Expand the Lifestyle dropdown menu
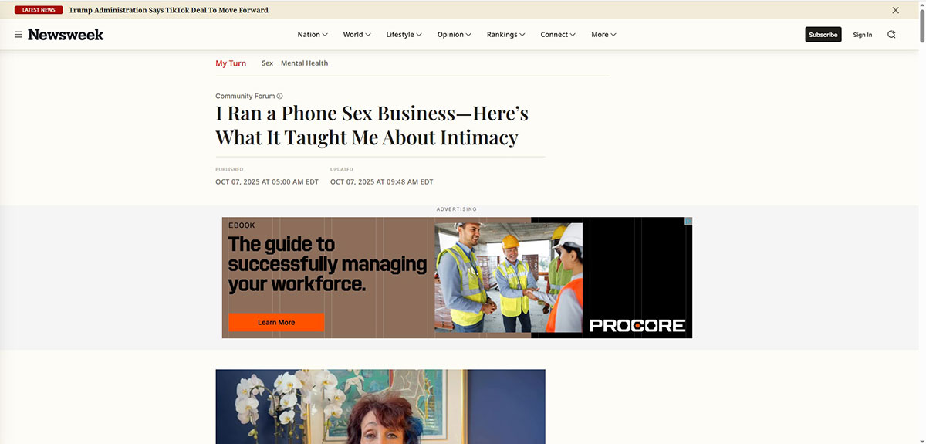 (x=404, y=35)
